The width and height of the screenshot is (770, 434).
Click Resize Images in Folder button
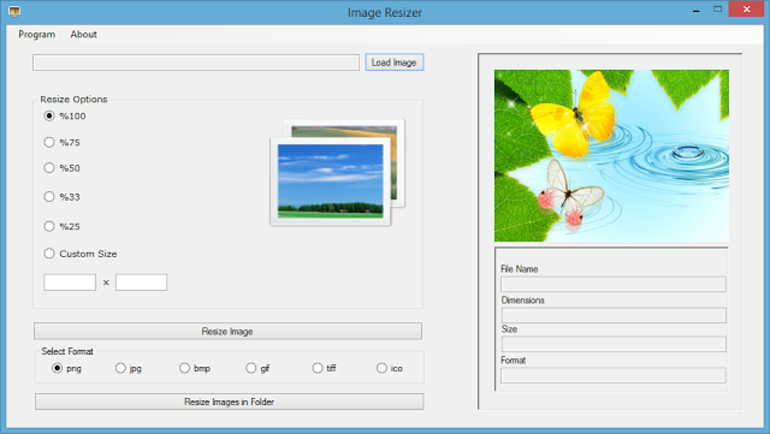click(x=229, y=402)
